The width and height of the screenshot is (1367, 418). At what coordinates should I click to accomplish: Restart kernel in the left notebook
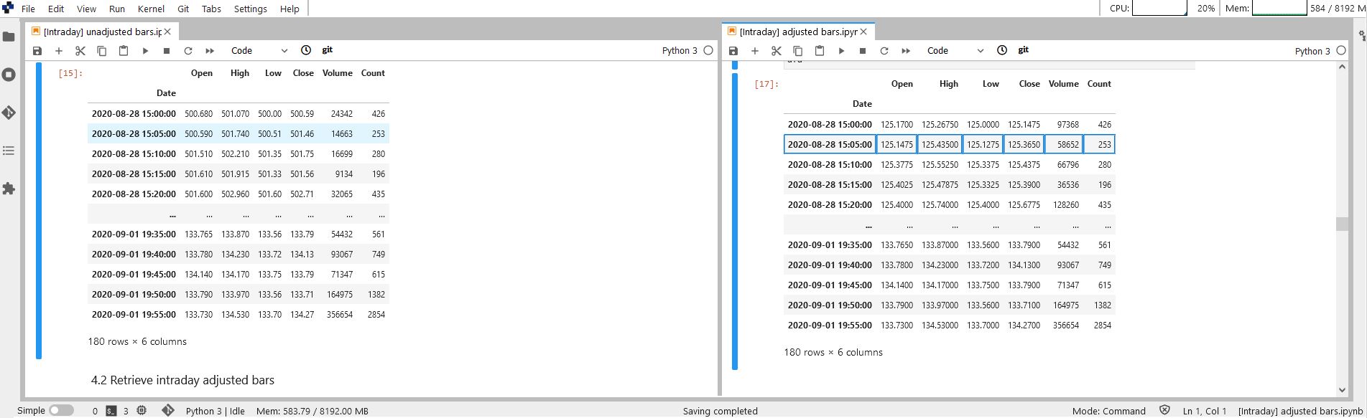188,51
